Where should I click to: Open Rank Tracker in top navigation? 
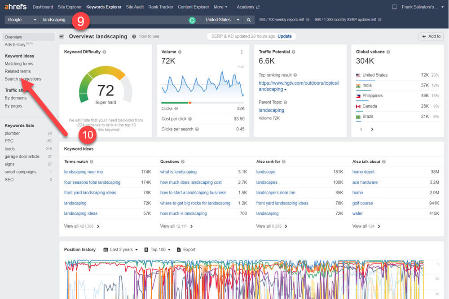tap(161, 7)
